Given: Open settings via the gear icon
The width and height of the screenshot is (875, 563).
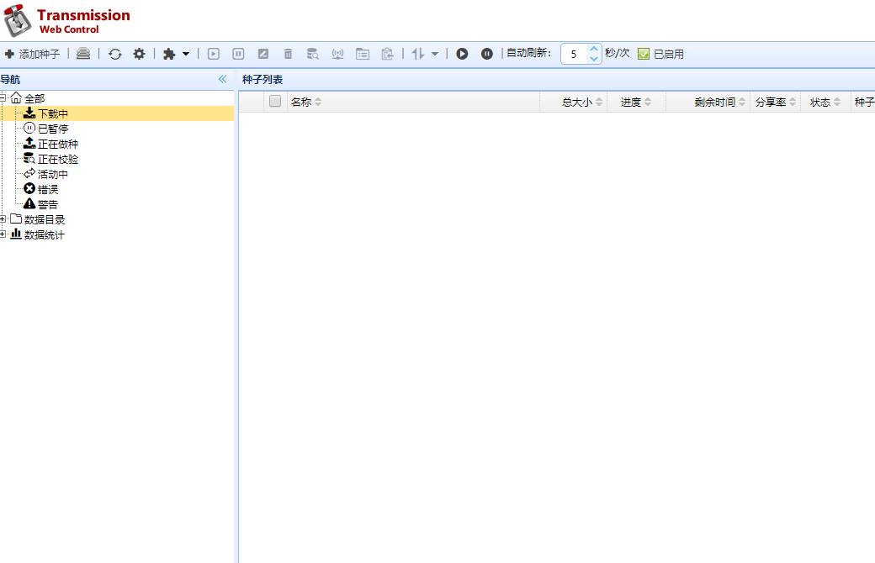Looking at the screenshot, I should (x=139, y=54).
